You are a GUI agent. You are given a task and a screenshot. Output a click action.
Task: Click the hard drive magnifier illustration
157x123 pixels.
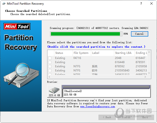(21, 75)
